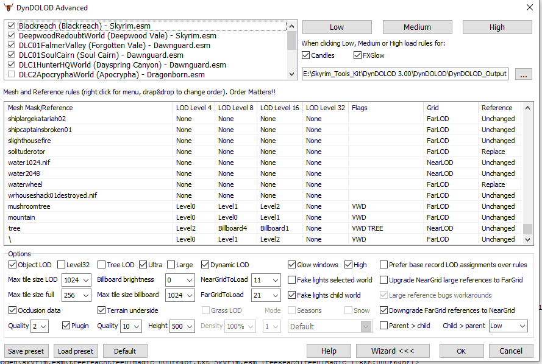Toggle Glow windows checkbox
This screenshot has height=364, width=542.
[292, 265]
